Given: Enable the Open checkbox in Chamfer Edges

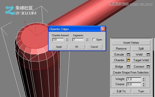Looking at the screenshot, I should click(x=94, y=39).
